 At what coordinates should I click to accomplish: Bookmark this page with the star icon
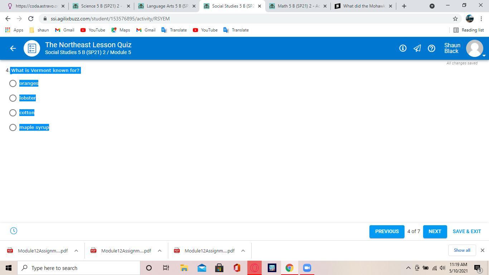point(455,19)
